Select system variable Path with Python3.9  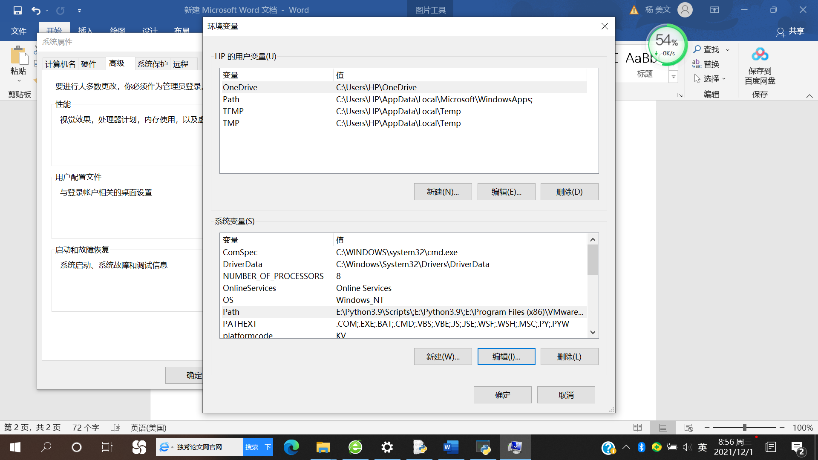click(403, 312)
